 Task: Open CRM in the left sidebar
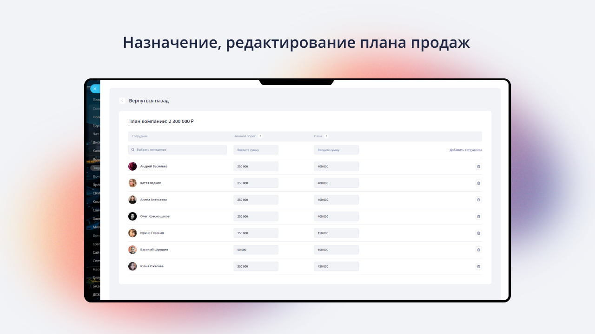tap(96, 193)
